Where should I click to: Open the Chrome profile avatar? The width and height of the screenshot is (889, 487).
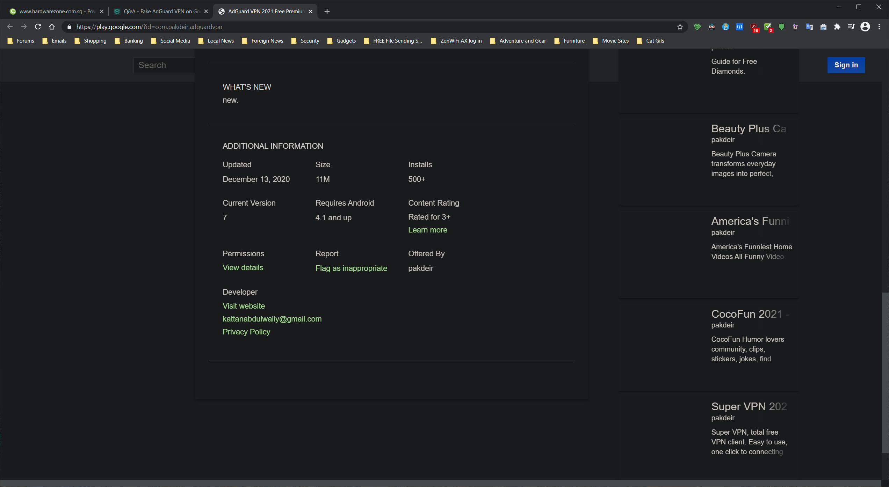[865, 27]
